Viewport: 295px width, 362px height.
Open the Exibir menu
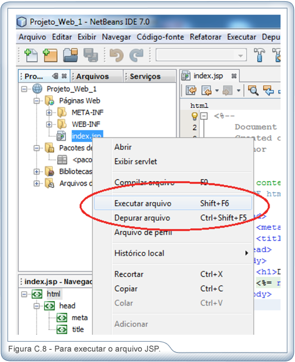pyautogui.click(x=87, y=37)
